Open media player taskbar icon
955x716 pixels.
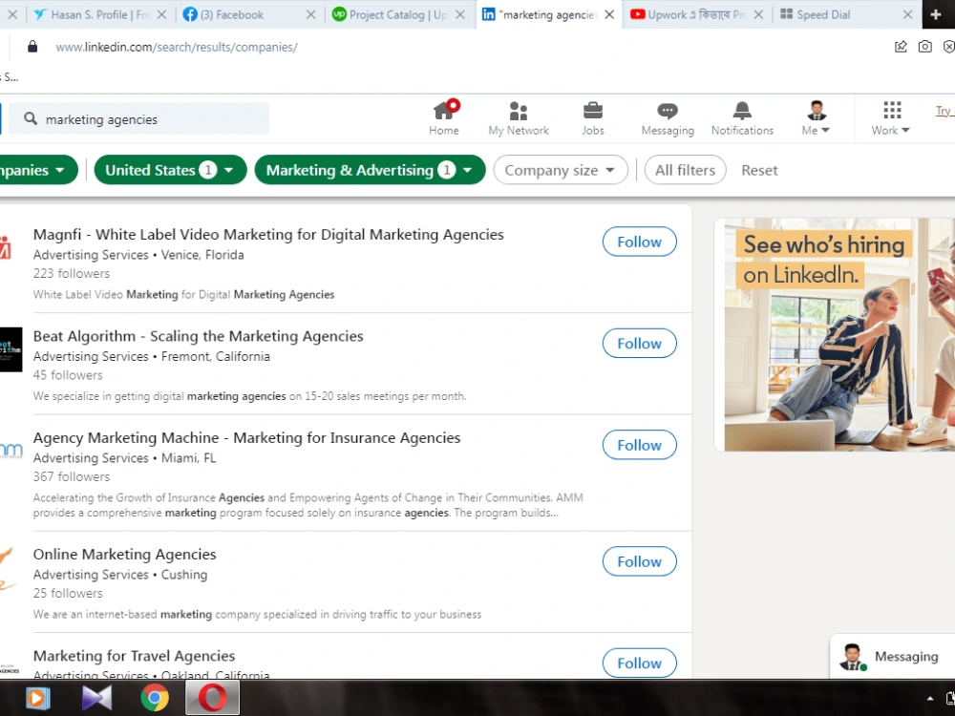pos(38,698)
